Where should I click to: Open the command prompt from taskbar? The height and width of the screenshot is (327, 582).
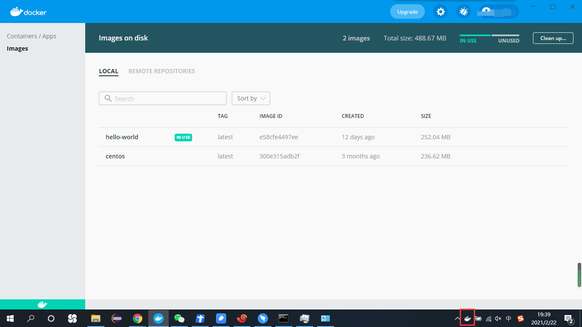click(x=283, y=318)
